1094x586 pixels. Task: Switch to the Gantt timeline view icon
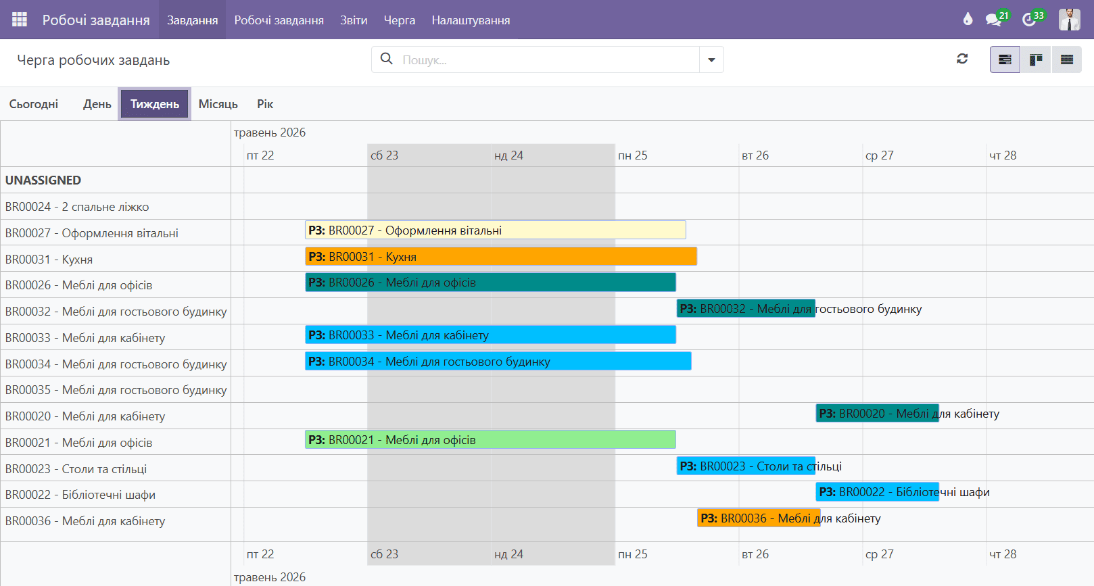click(x=1005, y=59)
